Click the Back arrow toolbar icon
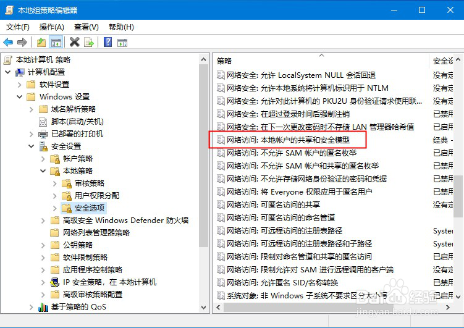 8,43
